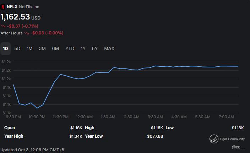
Task: Select the 5Y time range
Action: 95,49
